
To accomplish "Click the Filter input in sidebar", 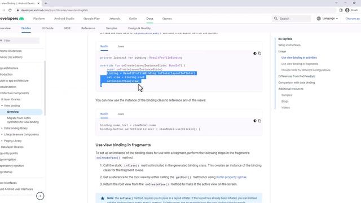I will pyautogui.click(x=20, y=41).
